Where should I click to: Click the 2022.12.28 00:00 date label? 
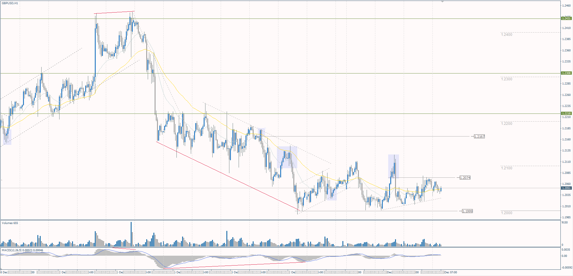pyautogui.click(x=375, y=272)
